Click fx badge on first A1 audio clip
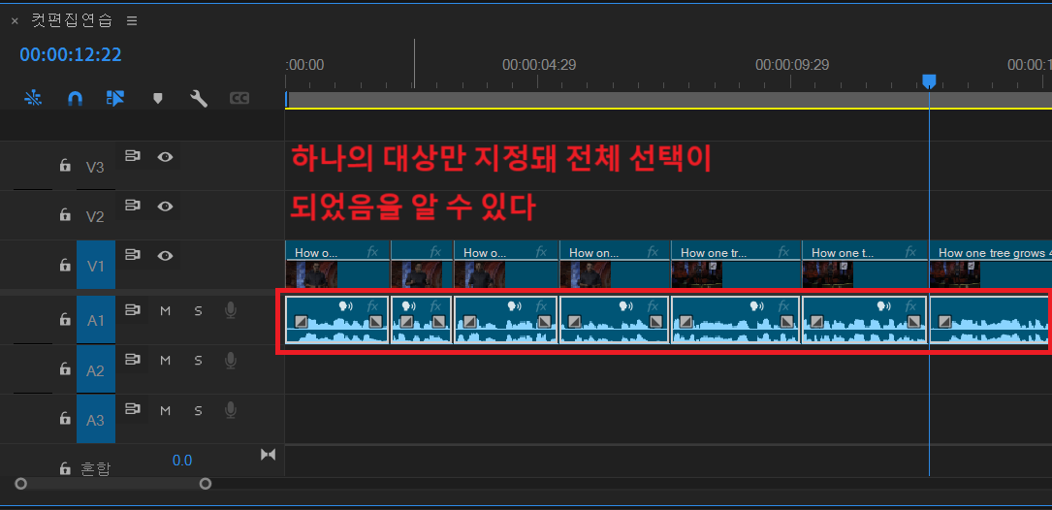1052x510 pixels. pyautogui.click(x=373, y=306)
